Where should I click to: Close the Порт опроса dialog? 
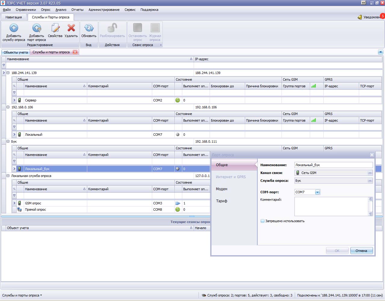[372, 155]
